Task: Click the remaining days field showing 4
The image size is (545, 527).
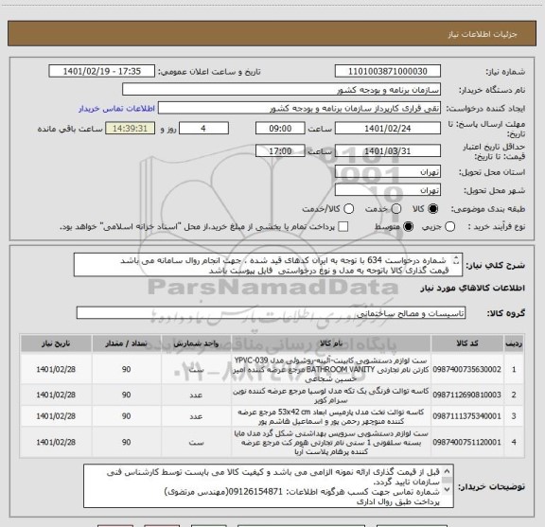Action: coord(203,129)
